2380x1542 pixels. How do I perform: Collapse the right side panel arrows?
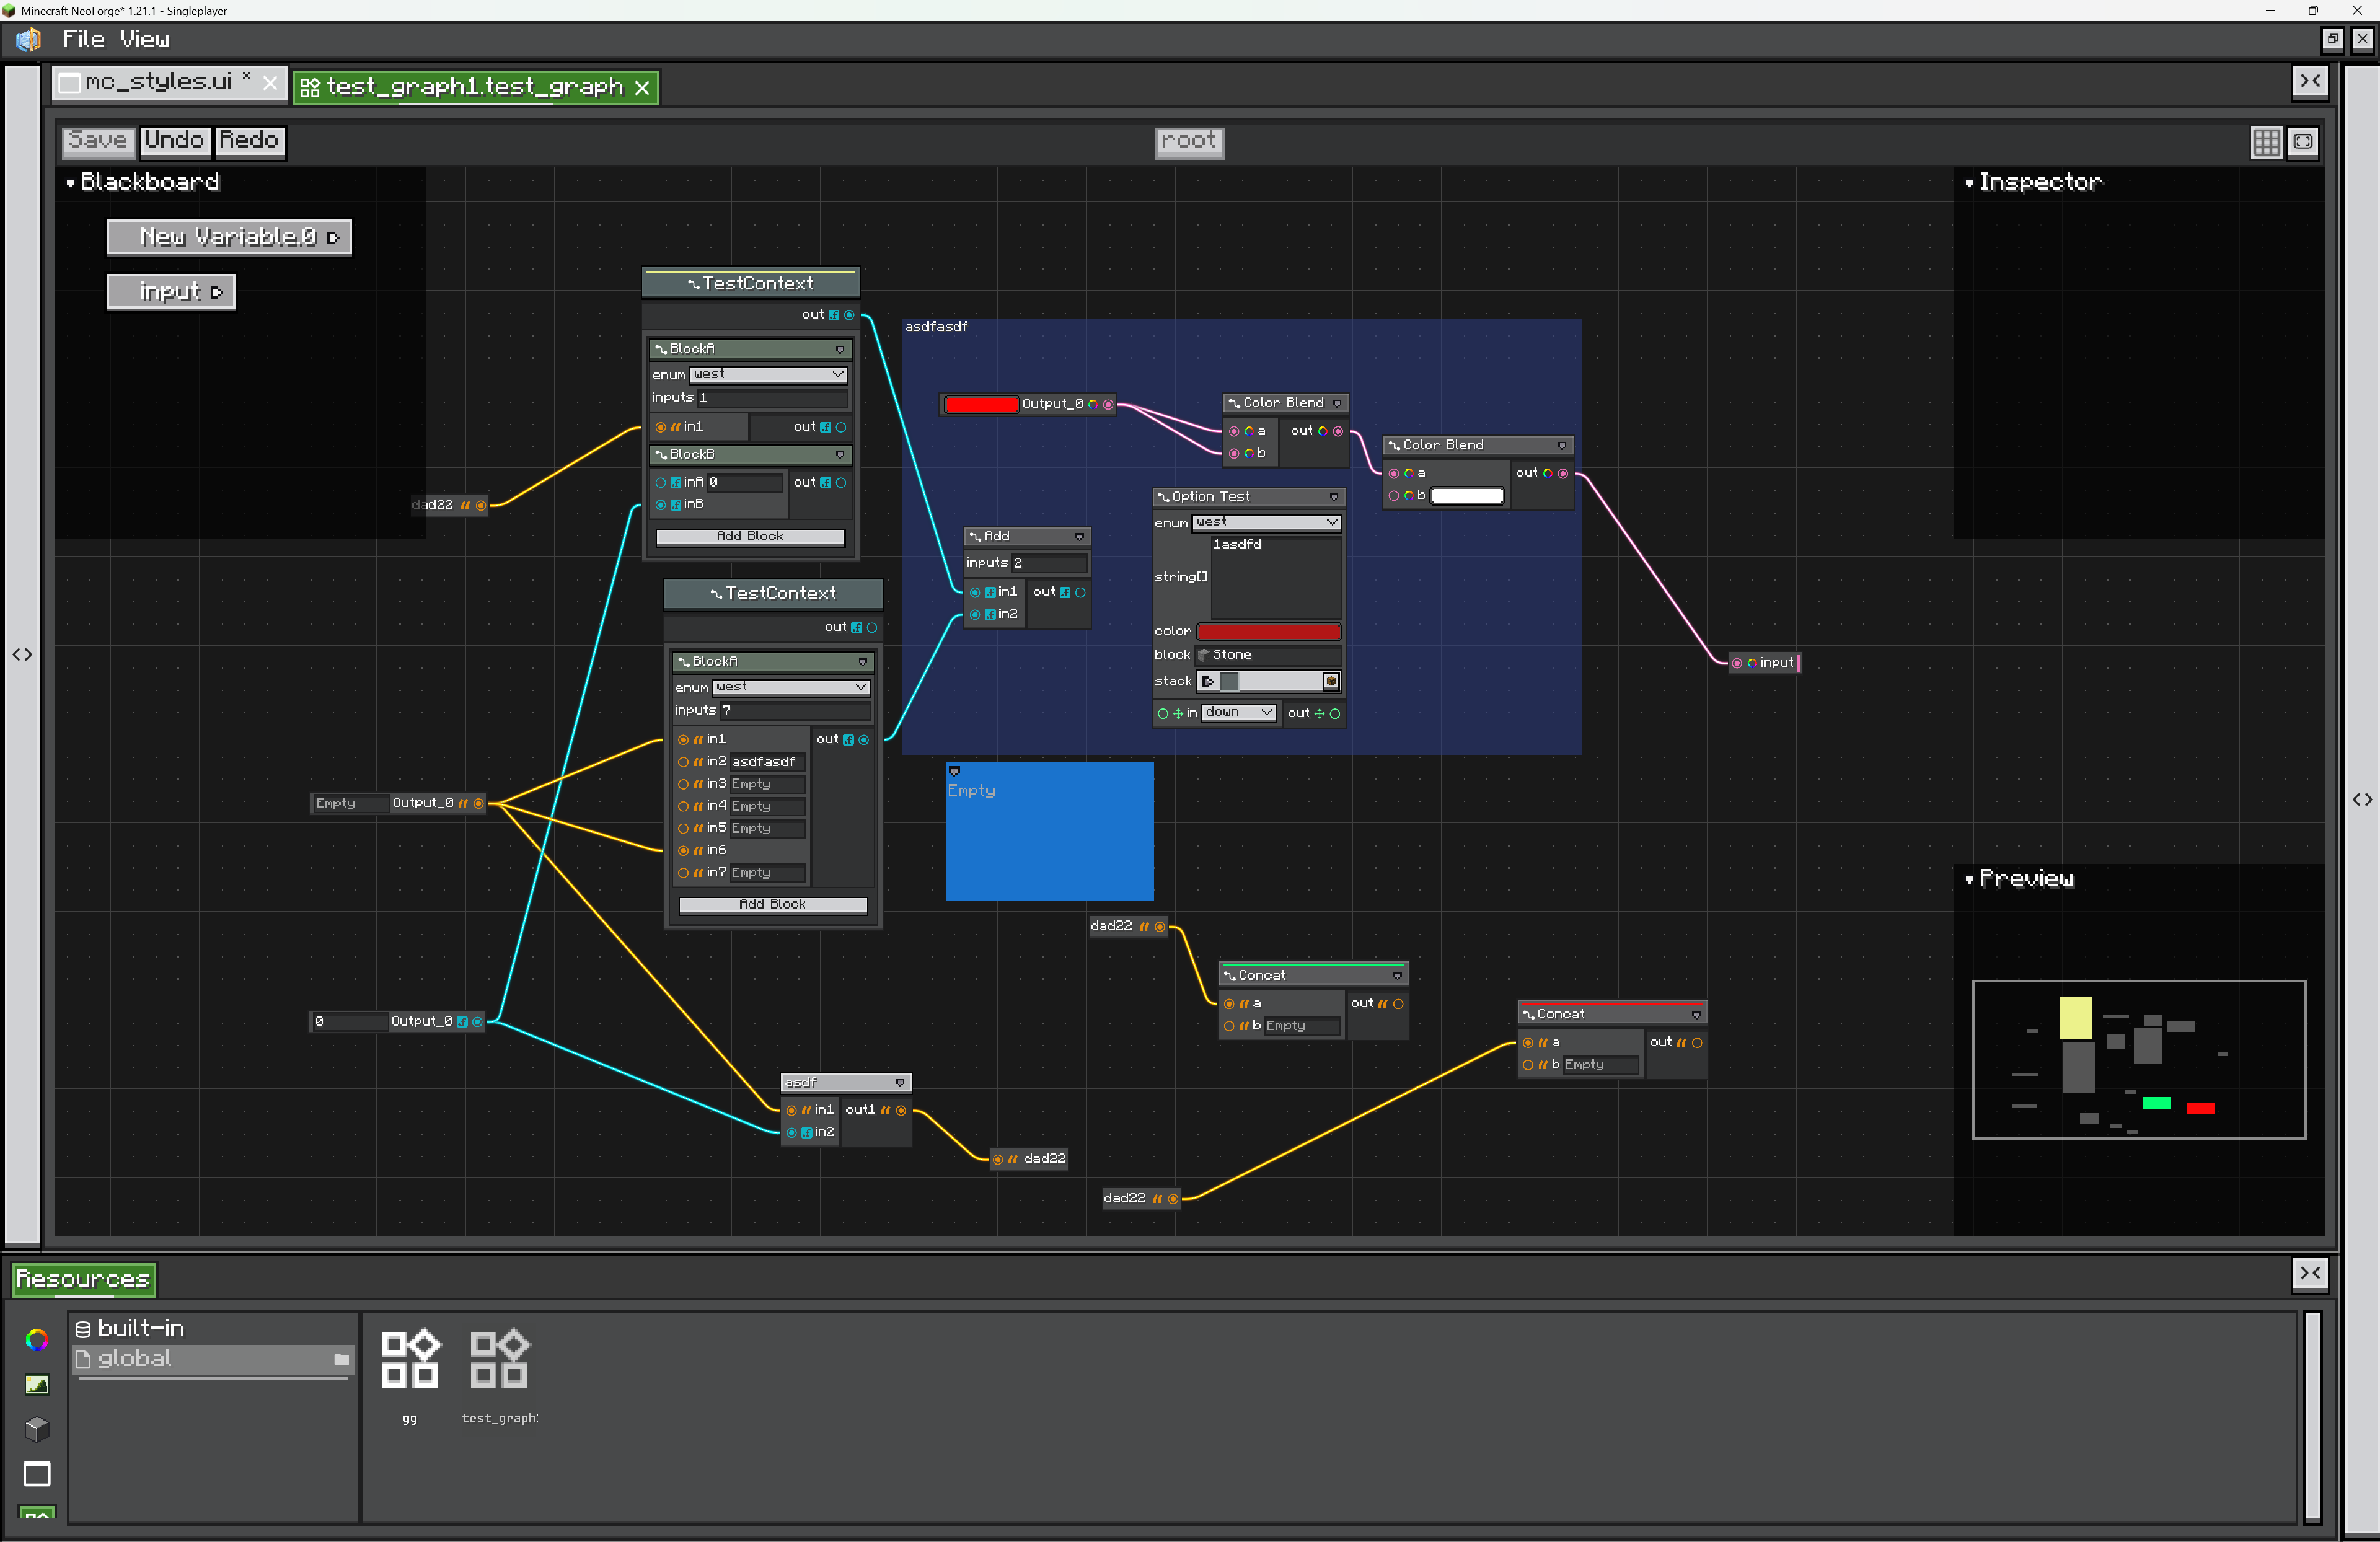2362,799
